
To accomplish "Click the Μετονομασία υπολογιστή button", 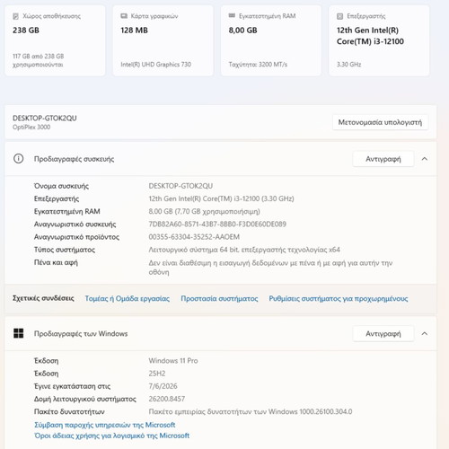I will (x=380, y=122).
